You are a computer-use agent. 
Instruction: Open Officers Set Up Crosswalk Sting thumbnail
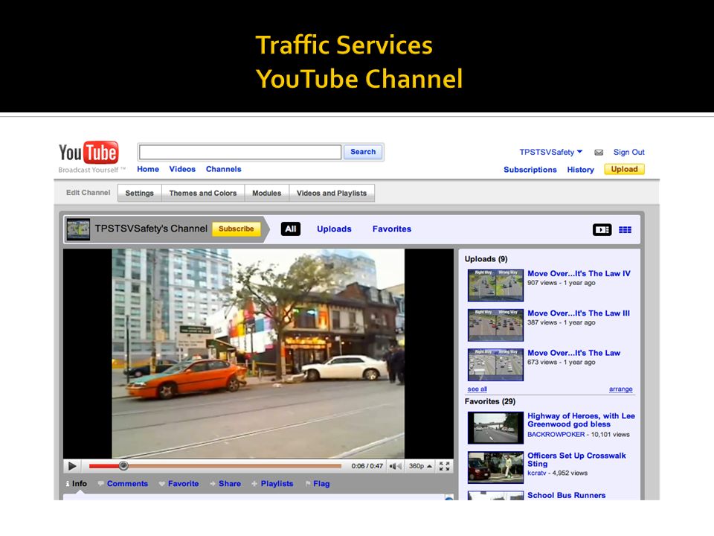tap(495, 468)
